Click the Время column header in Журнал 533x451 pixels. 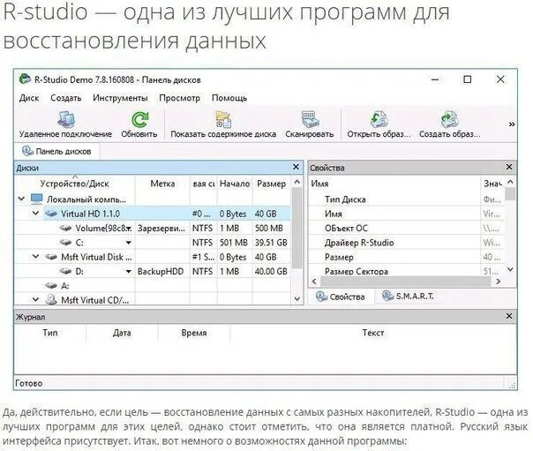(x=194, y=333)
